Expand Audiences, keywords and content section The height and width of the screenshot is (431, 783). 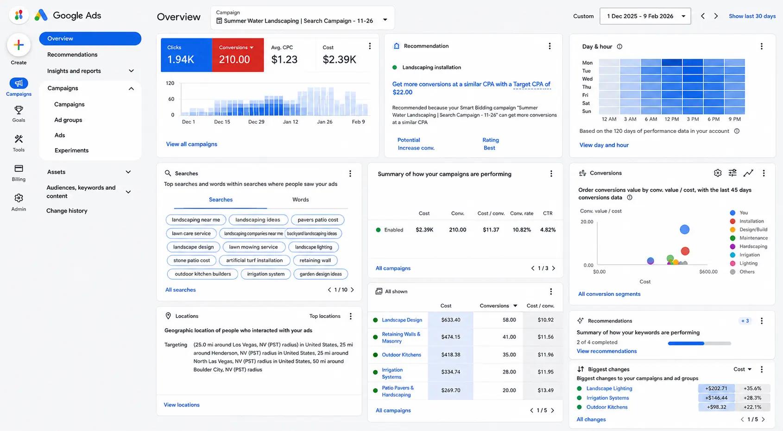128,192
